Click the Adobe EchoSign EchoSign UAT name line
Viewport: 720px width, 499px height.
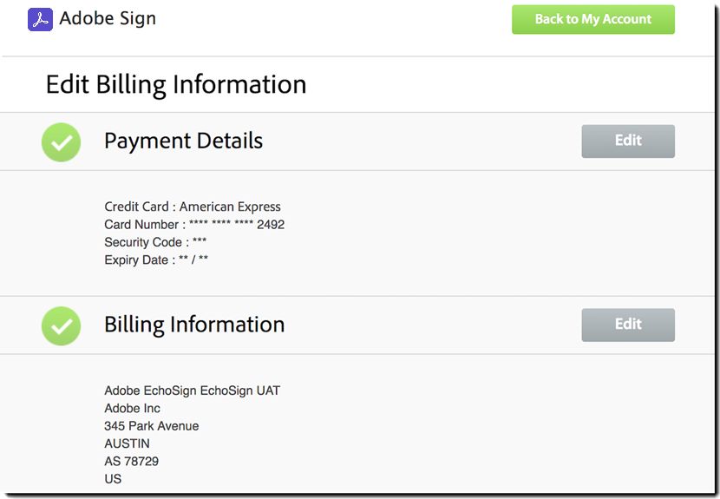192,391
